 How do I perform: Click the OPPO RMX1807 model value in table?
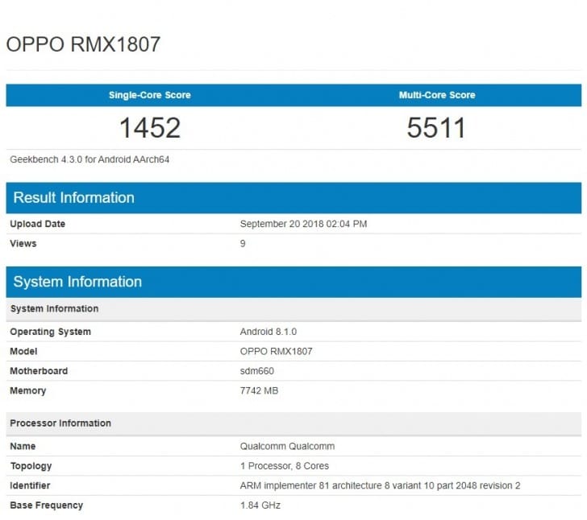pyautogui.click(x=276, y=352)
